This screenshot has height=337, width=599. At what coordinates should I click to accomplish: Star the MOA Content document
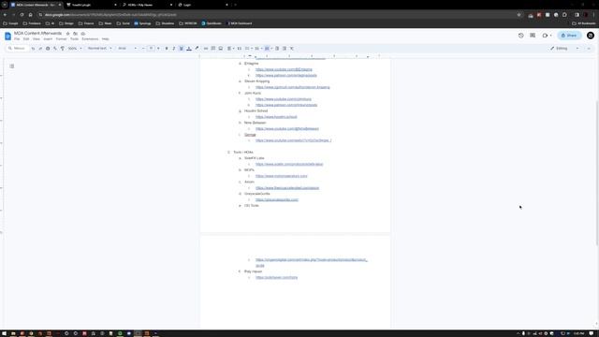(68, 34)
